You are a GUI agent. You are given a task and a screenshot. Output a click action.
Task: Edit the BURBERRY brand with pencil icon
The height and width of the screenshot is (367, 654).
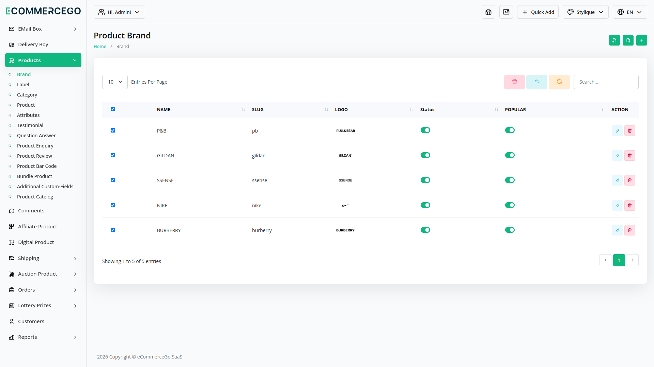coord(617,230)
